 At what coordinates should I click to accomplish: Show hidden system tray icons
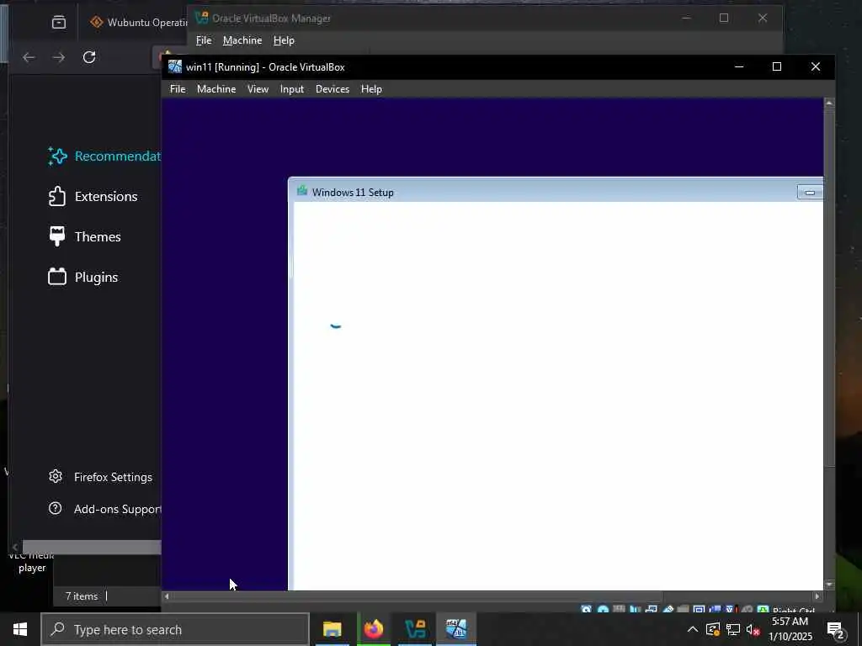point(693,629)
